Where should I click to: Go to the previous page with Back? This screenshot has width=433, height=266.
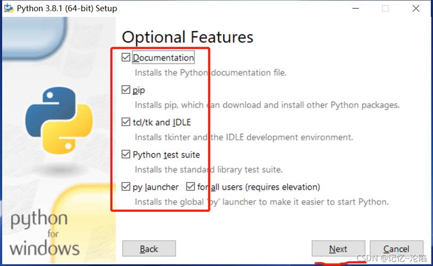tap(149, 248)
